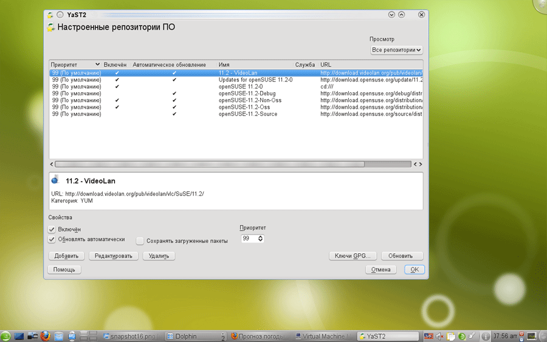Viewport: 547px width, 342px height.
Task: Switch to snapshot16.png taskbar window
Action: [132, 336]
